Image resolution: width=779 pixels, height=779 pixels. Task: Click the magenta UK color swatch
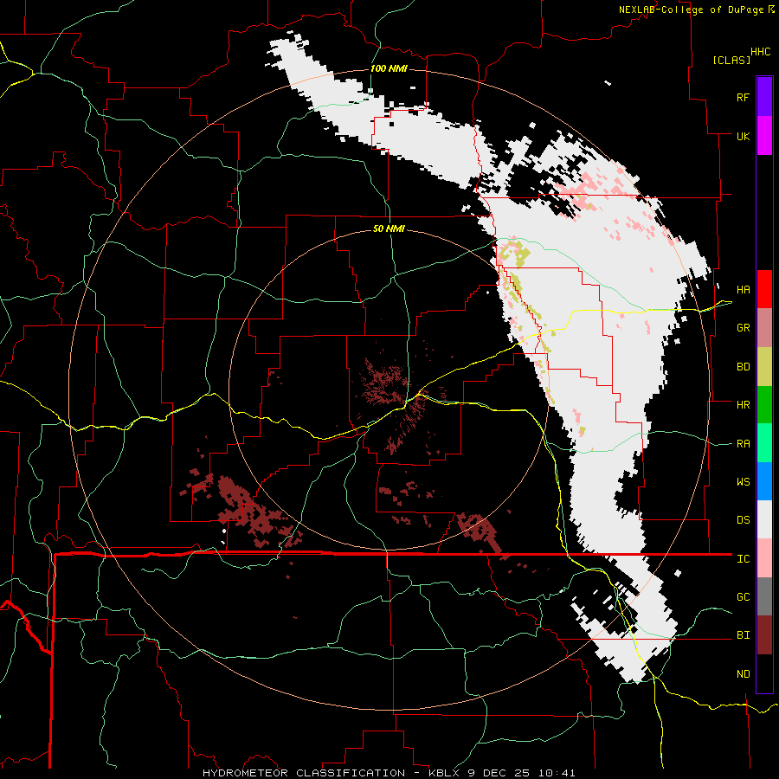pyautogui.click(x=764, y=136)
